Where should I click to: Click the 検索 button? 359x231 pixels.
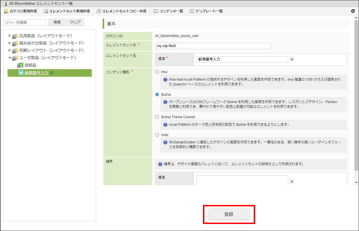(x=57, y=22)
